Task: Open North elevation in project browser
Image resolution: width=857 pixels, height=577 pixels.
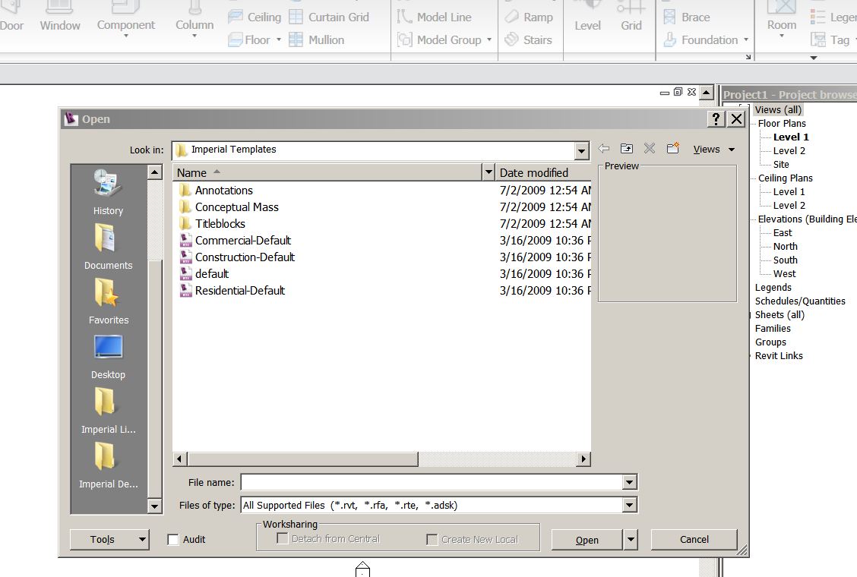Action: 786,247
